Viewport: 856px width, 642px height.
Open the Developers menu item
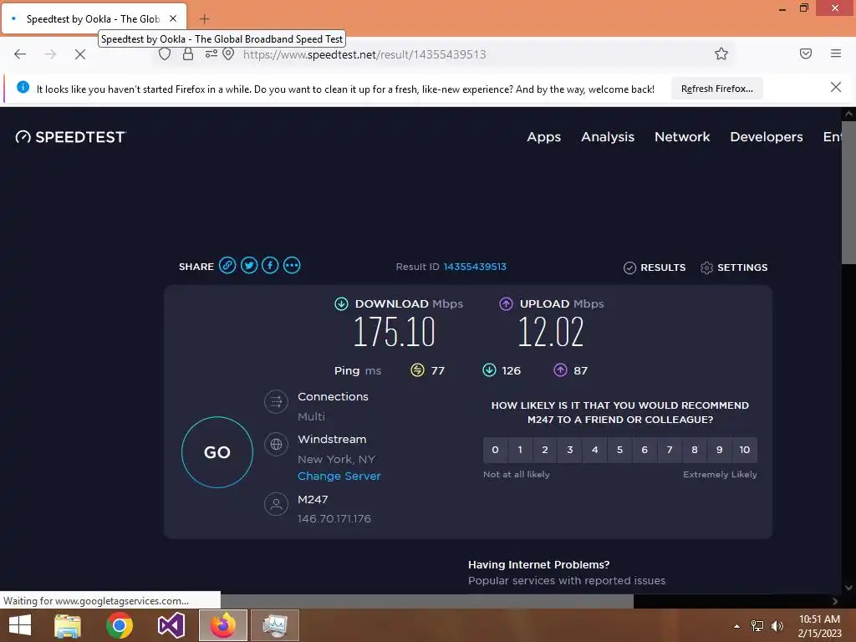click(767, 137)
